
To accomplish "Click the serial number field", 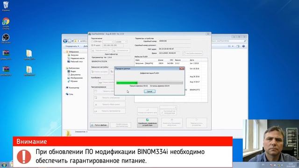I will [x=174, y=41].
